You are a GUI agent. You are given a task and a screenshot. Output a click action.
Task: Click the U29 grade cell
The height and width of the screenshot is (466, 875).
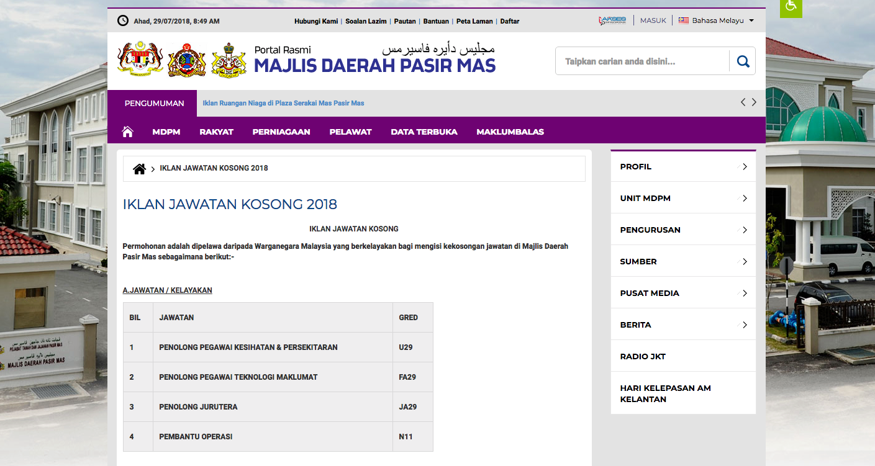413,347
